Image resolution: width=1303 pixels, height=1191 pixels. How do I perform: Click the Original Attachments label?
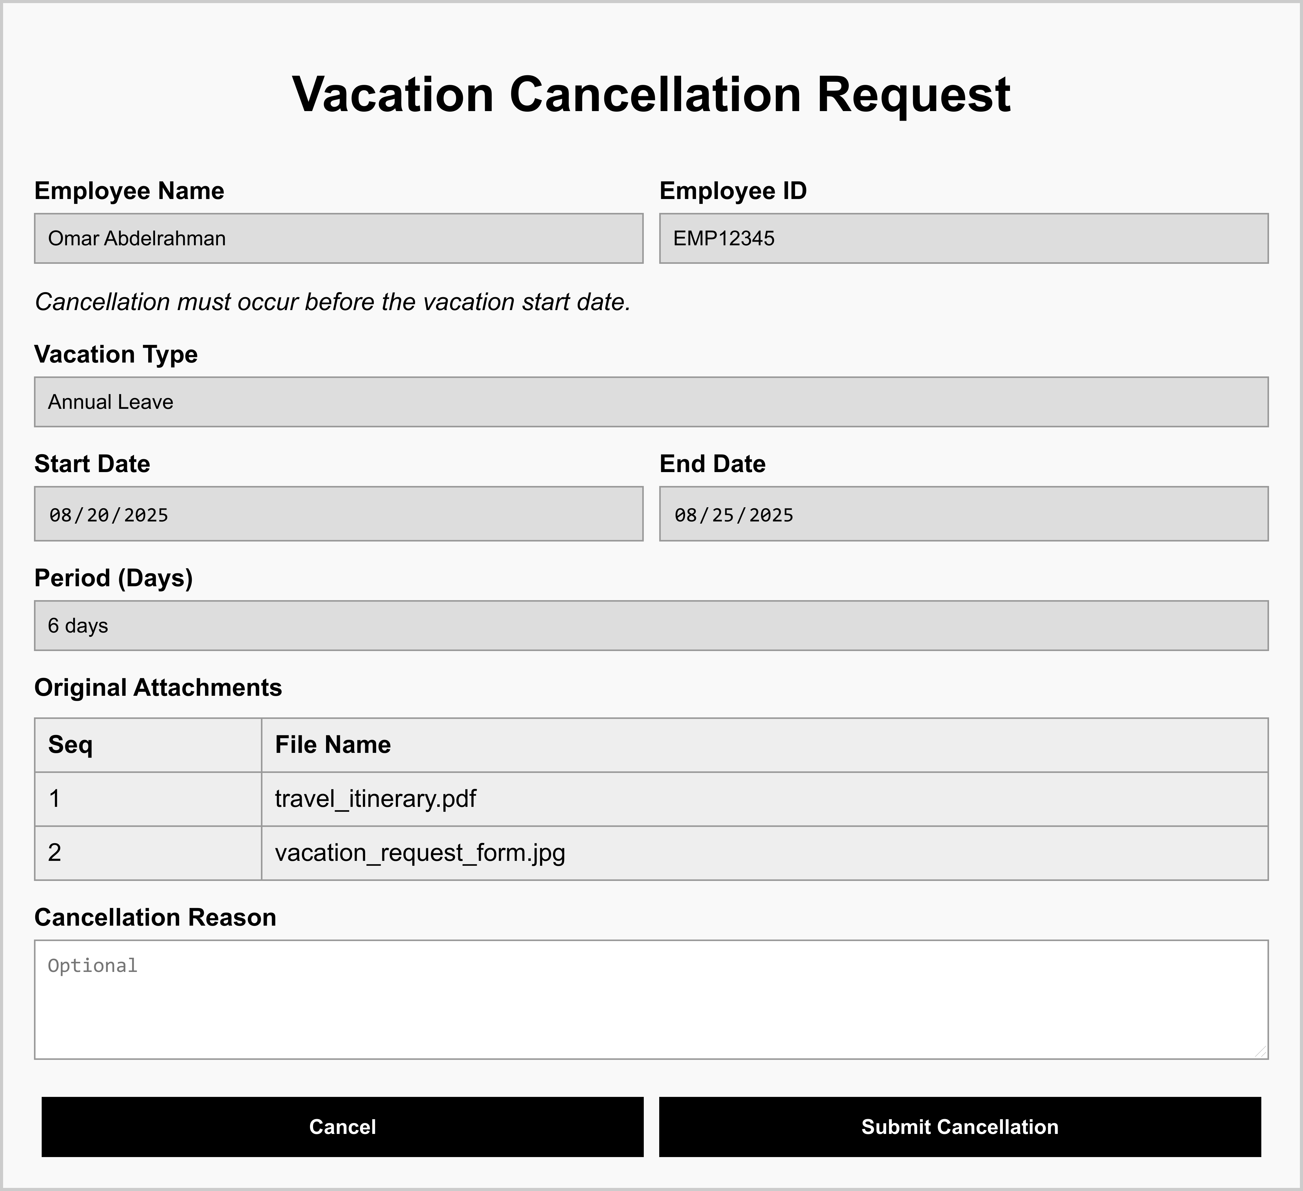[158, 688]
